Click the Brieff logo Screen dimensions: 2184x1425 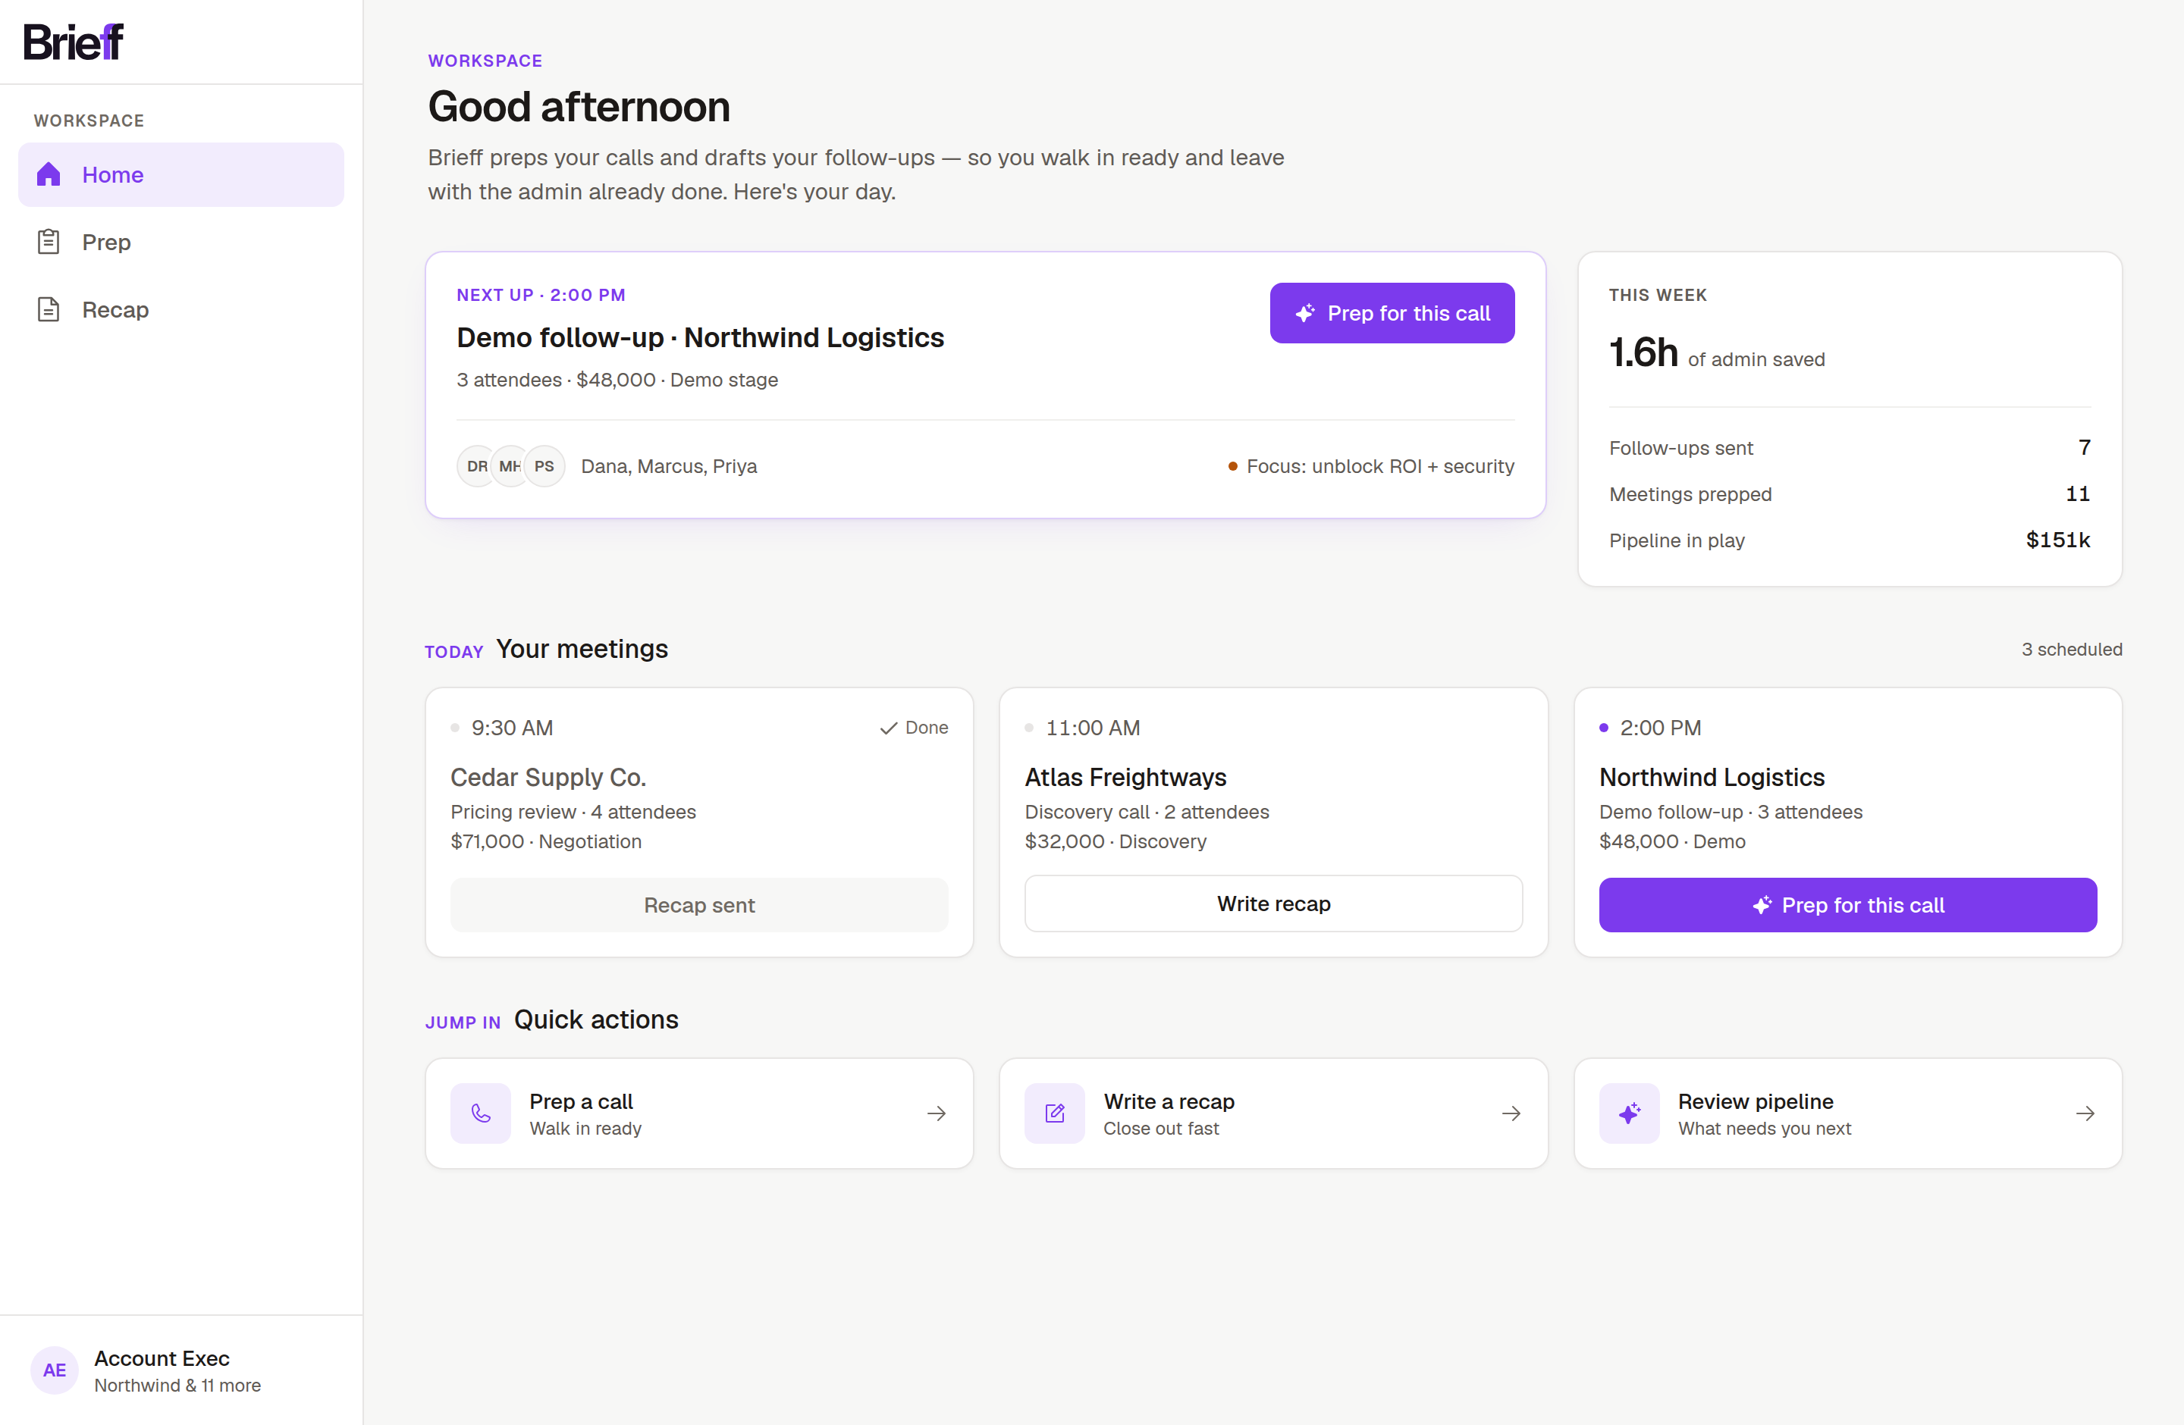(x=74, y=41)
